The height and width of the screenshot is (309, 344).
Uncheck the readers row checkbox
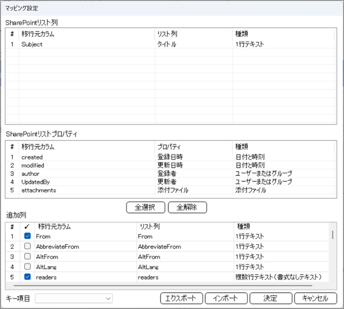pyautogui.click(x=27, y=277)
